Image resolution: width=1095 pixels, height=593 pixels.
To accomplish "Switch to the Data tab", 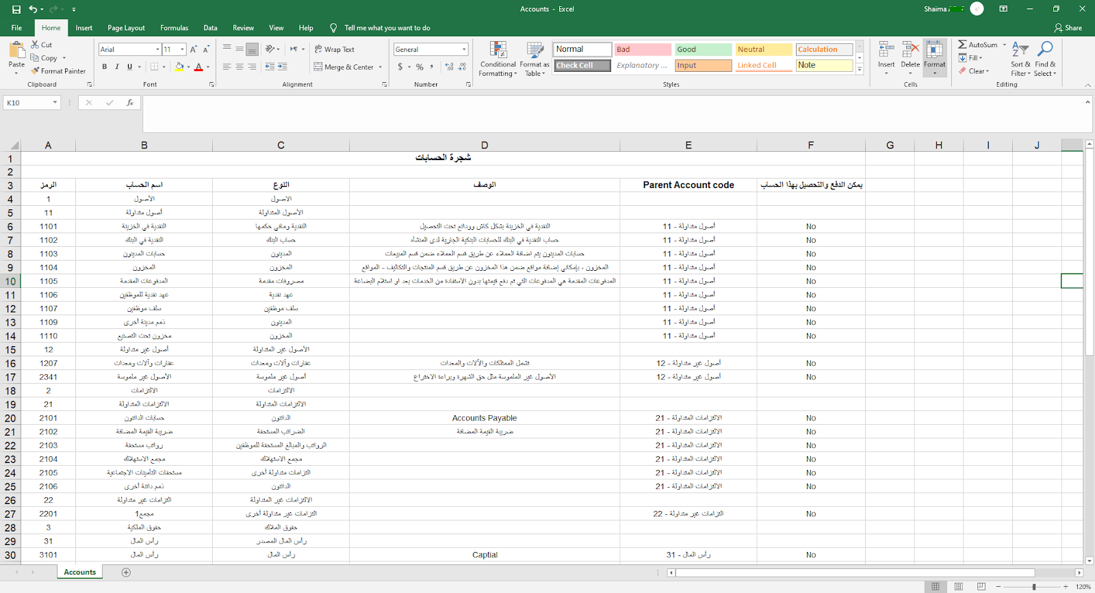I will click(x=211, y=28).
